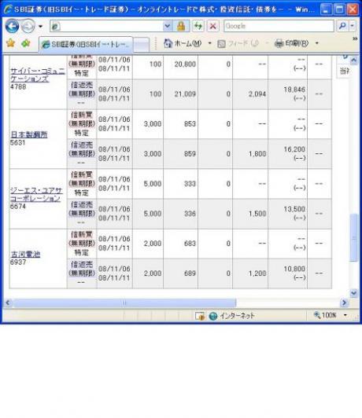362x418 pixels.
Task: Click the printer 印刷 icon
Action: [279, 43]
